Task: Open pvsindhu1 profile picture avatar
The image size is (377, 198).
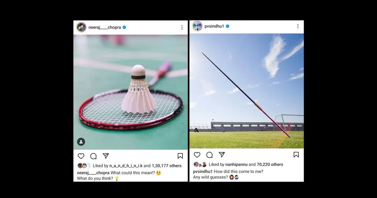Action: click(197, 26)
